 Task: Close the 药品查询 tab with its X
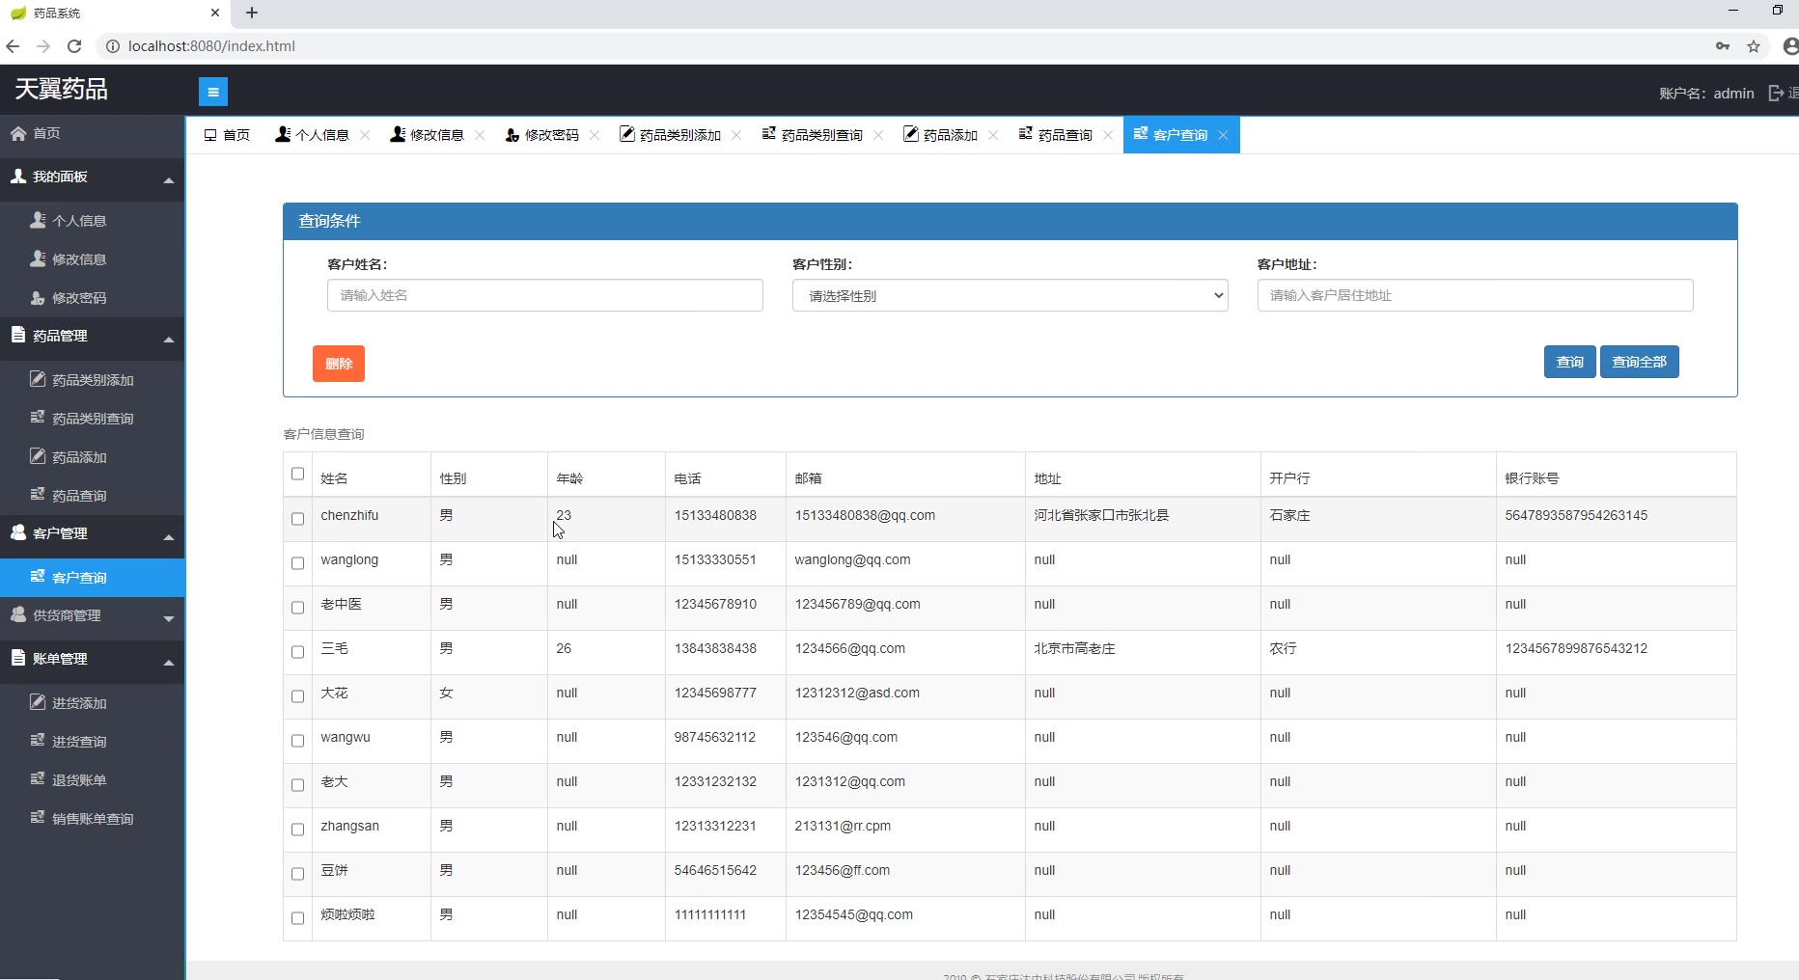[1107, 135]
